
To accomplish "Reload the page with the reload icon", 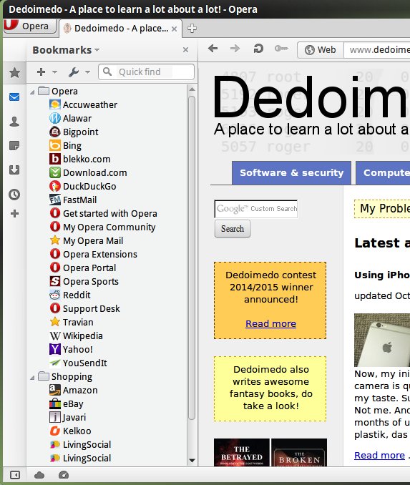I will tap(258, 49).
